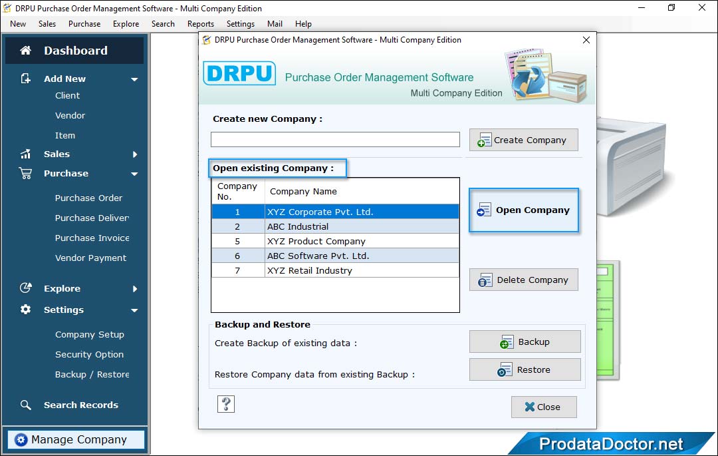The height and width of the screenshot is (456, 718).
Task: Click the Search Records magnifier icon
Action: tap(26, 405)
